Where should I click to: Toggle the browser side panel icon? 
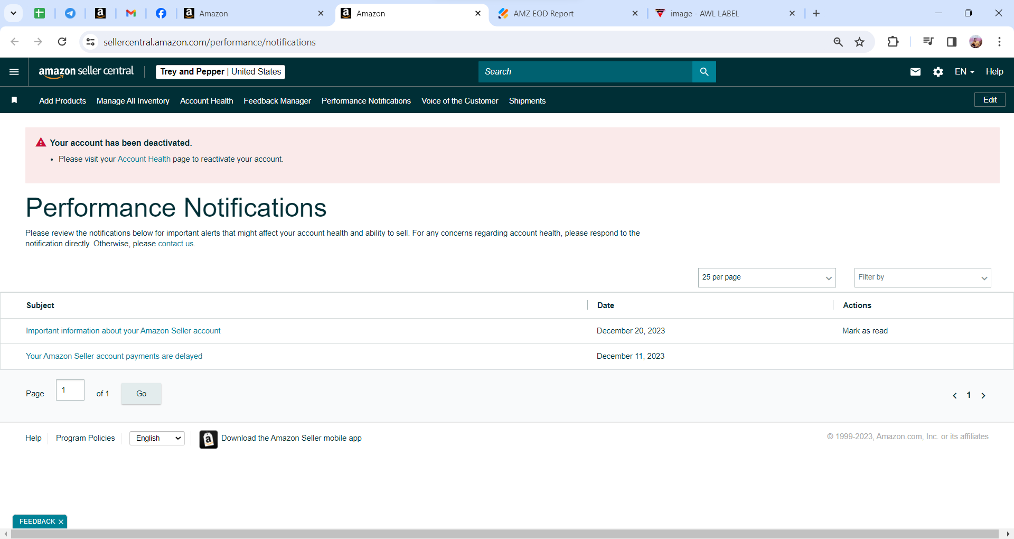952,42
